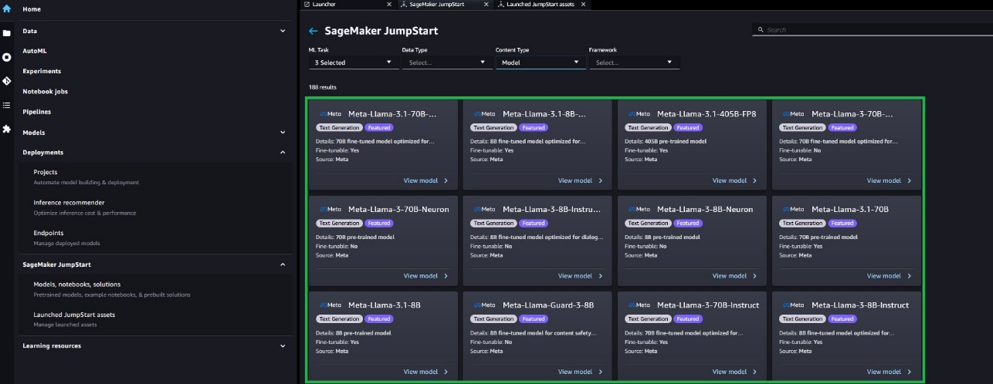Click the Meta logo on Meta-Llama-3-70B-Instruct card
The width and height of the screenshot is (993, 384).
tap(639, 305)
